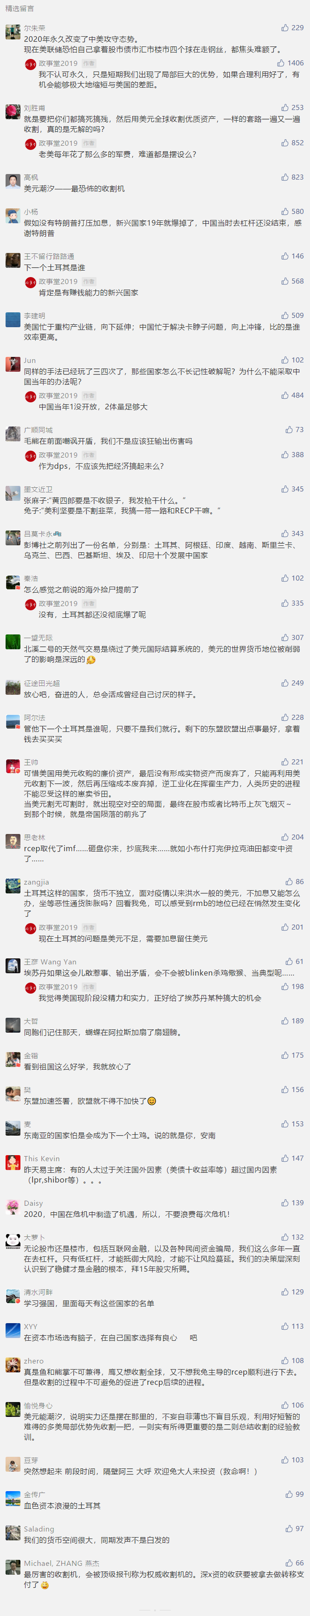Viewport: 310px width, 1616px height.
Task: Tap the like icon on 小杨's comment
Action: 285,212
